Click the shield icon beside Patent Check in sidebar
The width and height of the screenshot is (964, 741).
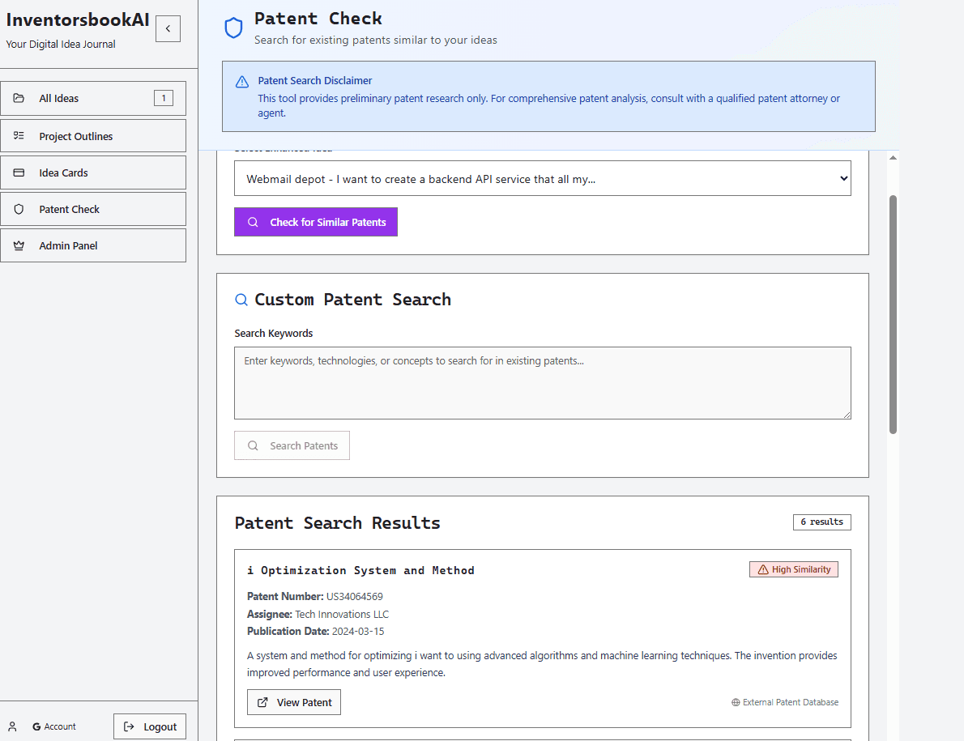pyautogui.click(x=19, y=209)
